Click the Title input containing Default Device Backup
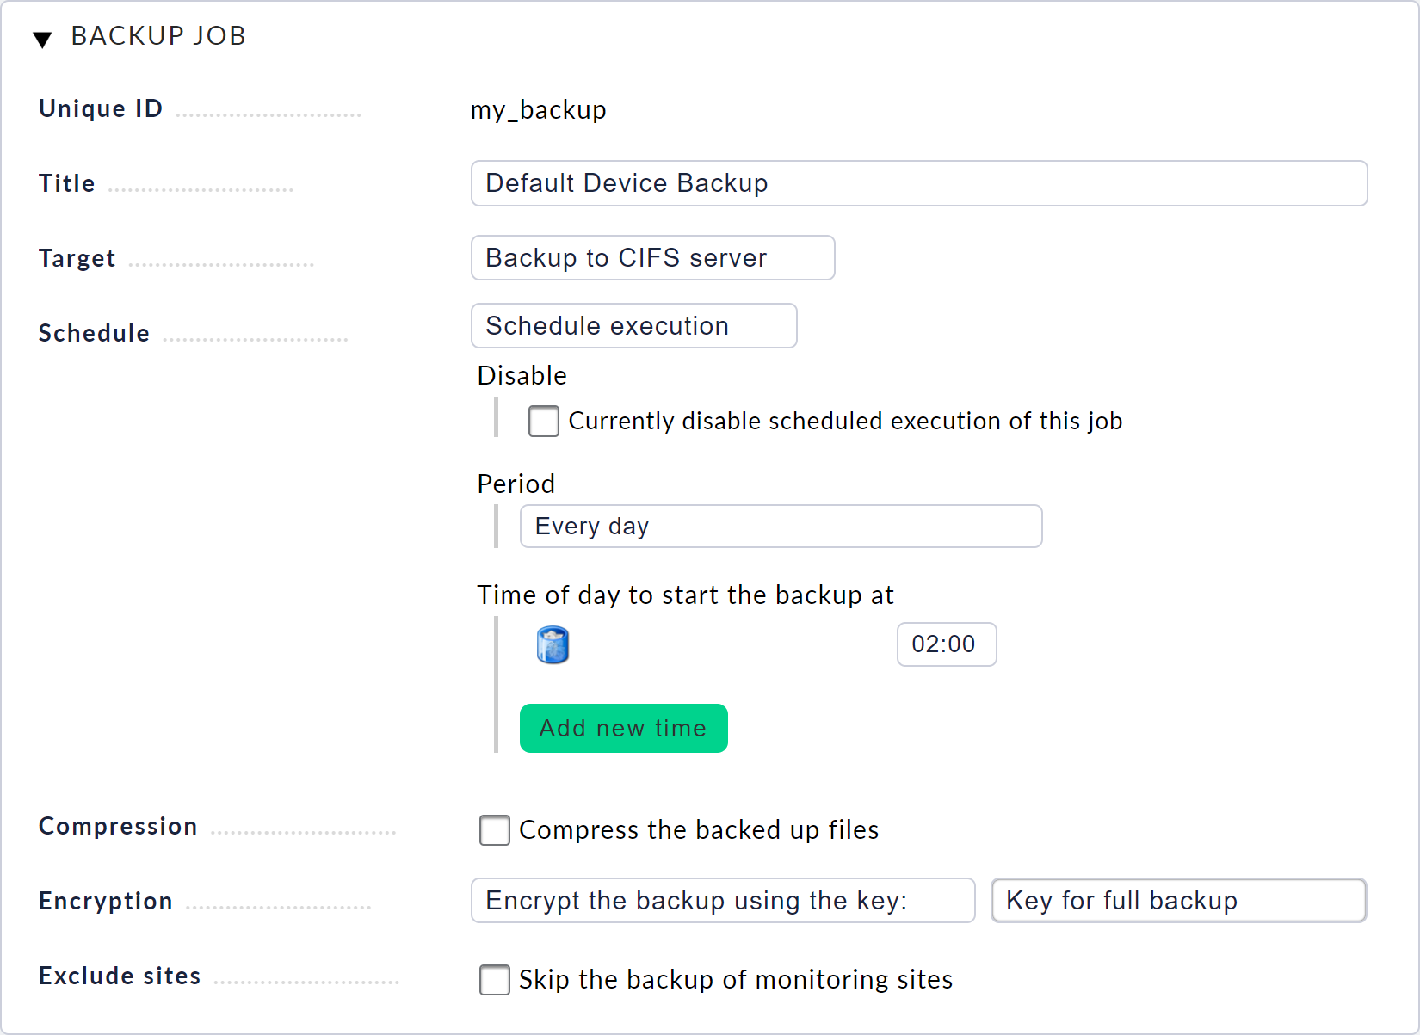The image size is (1420, 1035). point(918,182)
